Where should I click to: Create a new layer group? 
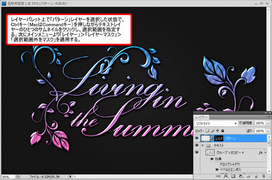[x=248, y=176]
